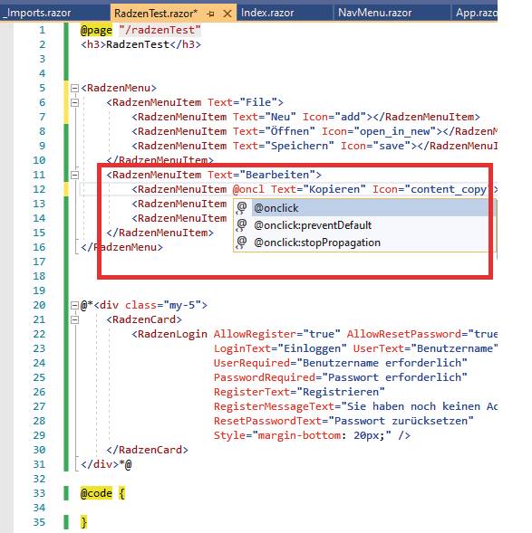This screenshot has width=532, height=533.
Task: Click the Style margin-bottom attribute
Action: point(303,435)
